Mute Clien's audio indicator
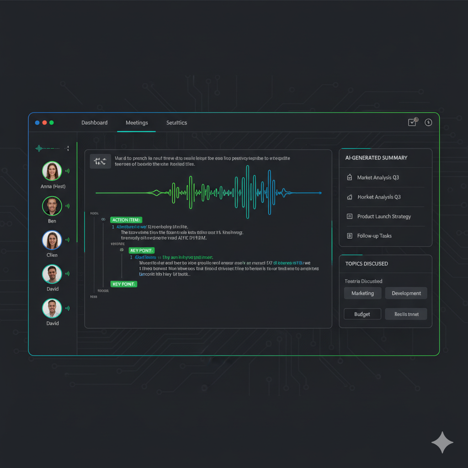This screenshot has width=468, height=468. pyautogui.click(x=67, y=239)
